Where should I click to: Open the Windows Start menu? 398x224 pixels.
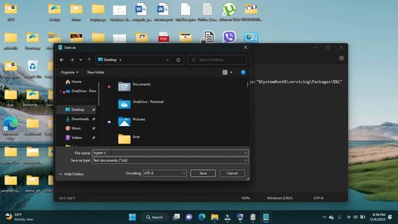[132, 217]
